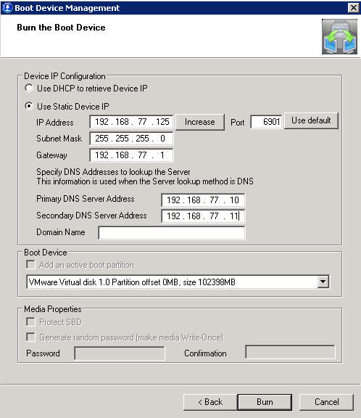Cancel the boot device wizard

point(327,402)
